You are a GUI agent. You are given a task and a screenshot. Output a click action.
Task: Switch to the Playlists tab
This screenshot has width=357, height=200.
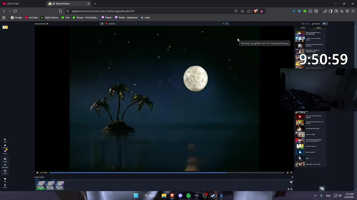coord(303,28)
